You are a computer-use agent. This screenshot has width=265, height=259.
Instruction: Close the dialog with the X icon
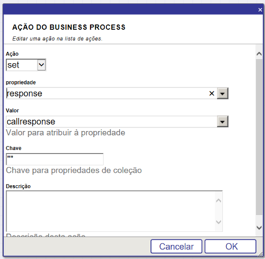(x=260, y=10)
